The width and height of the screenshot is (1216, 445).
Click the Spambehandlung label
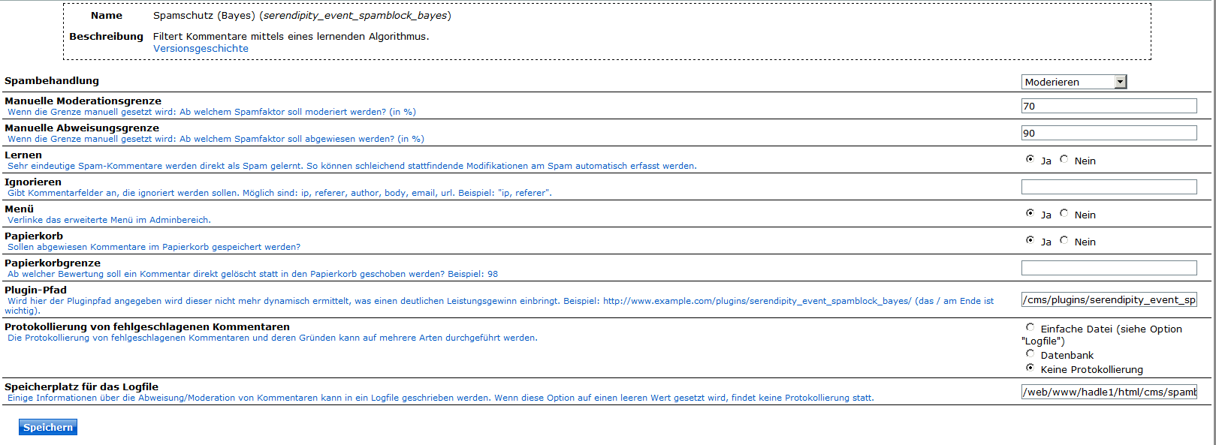[52, 81]
